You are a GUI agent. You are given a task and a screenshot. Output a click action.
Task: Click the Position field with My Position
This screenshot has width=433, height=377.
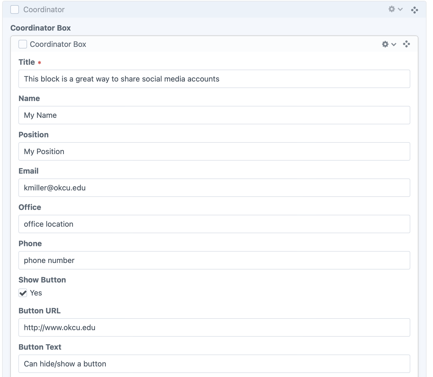click(214, 151)
